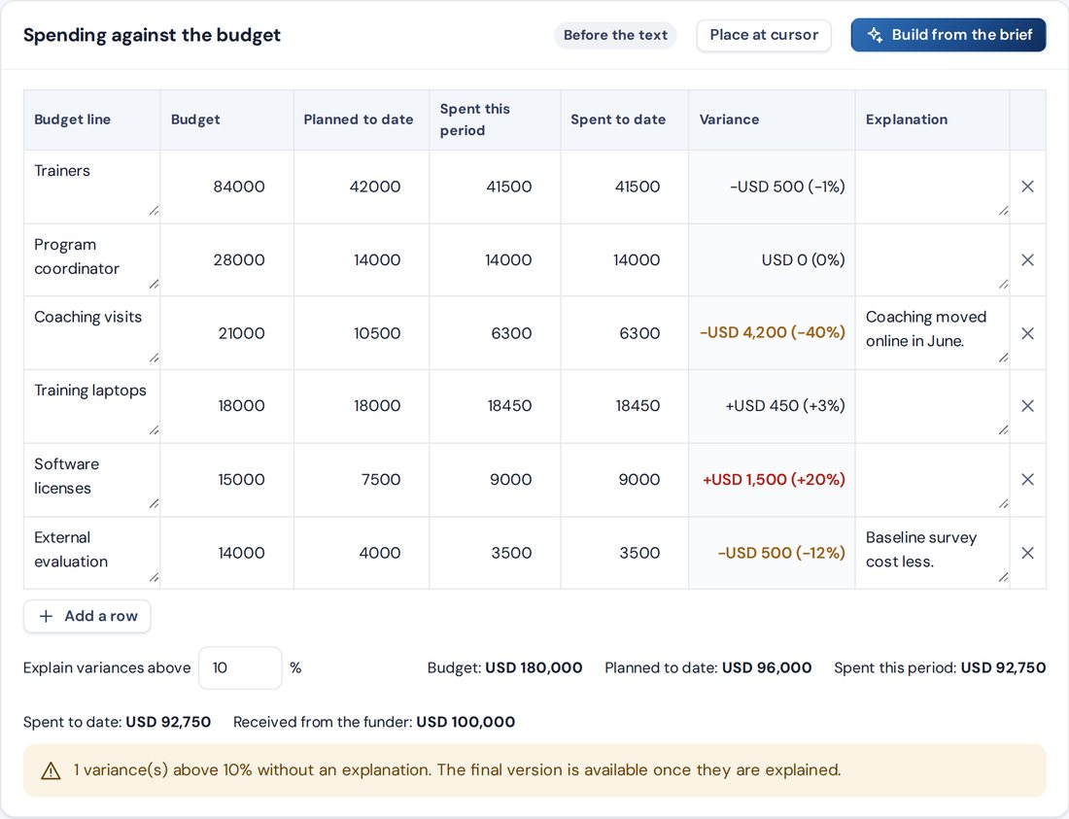This screenshot has width=1069, height=819.
Task: Edit External evaluation planned 4000
Action: click(x=362, y=553)
